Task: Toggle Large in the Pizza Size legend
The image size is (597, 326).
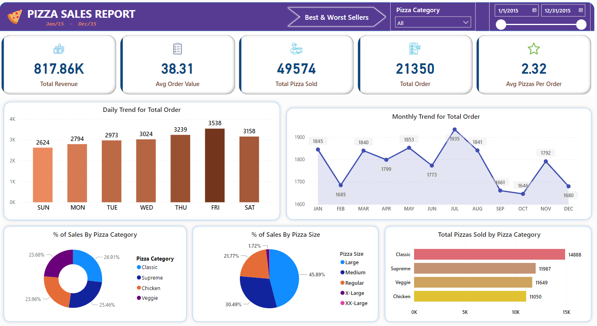Action: [351, 263]
